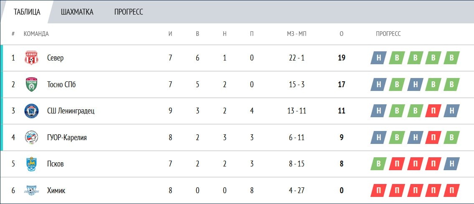Open the Прогресс tab
Viewport: 474px width, 204px height.
point(129,12)
